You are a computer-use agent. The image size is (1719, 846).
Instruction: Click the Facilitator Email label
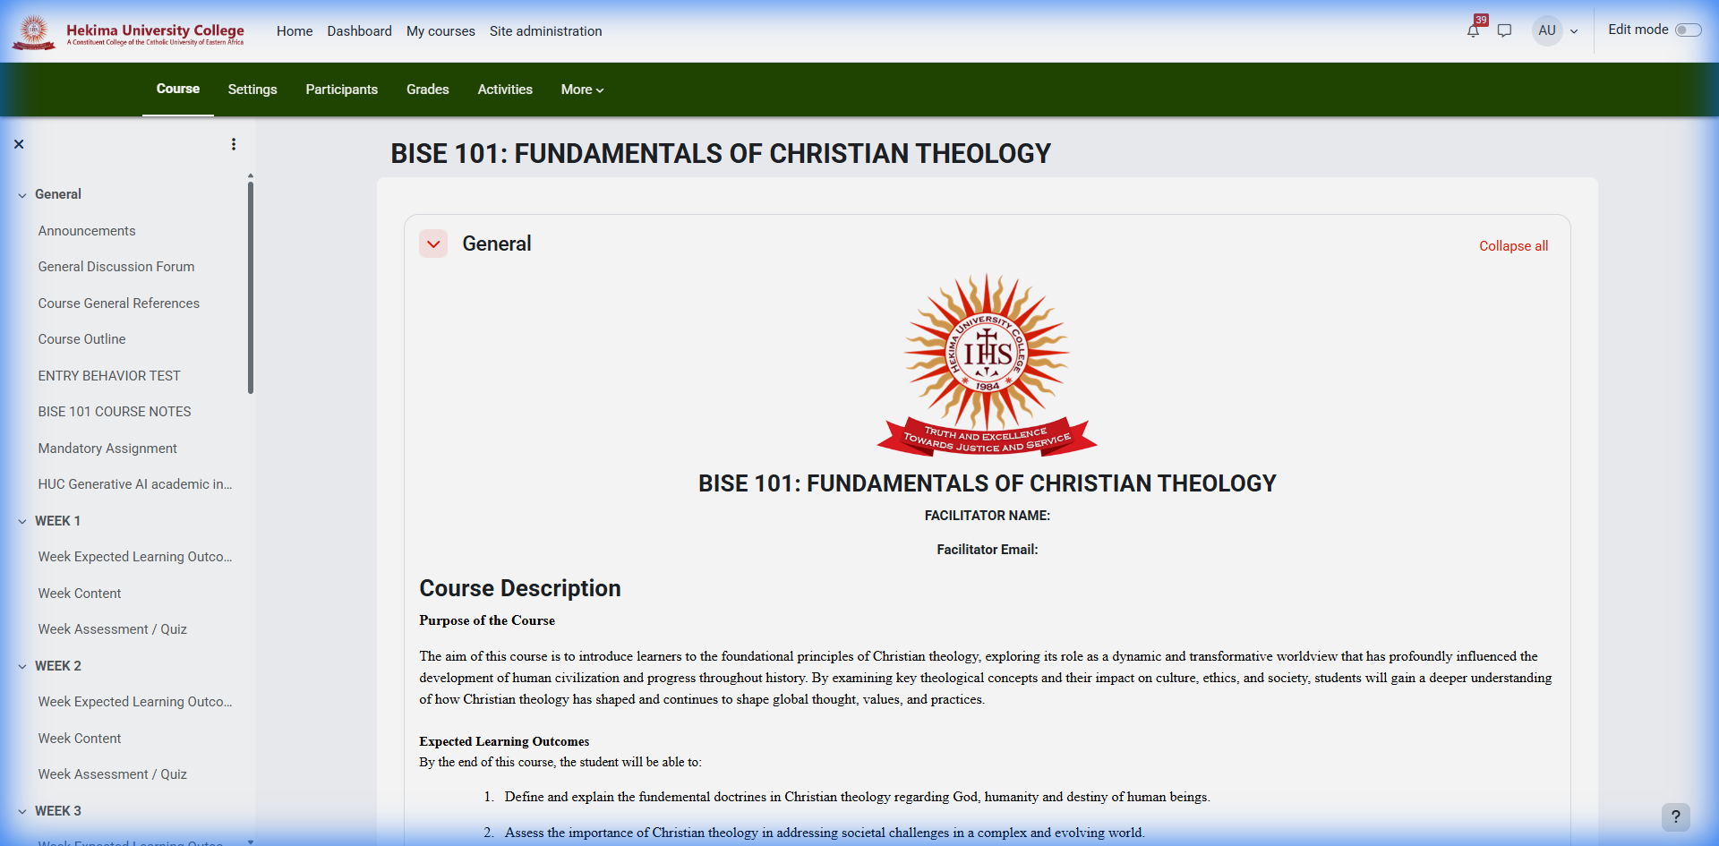(988, 550)
